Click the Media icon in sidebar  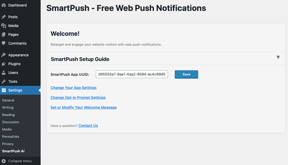click(4, 26)
